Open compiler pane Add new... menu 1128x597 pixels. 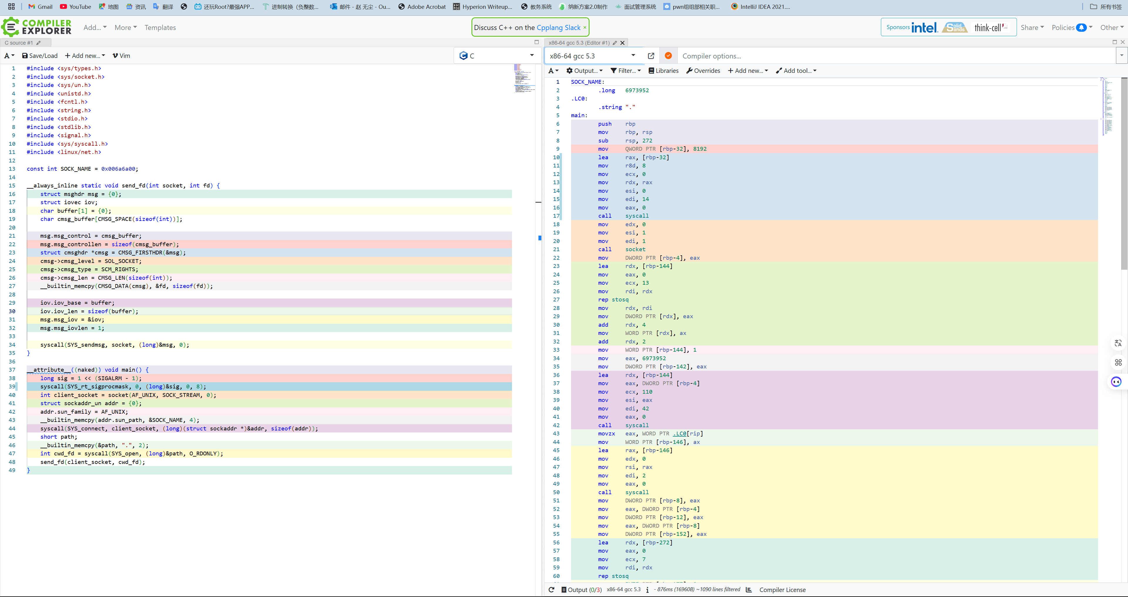[748, 71]
